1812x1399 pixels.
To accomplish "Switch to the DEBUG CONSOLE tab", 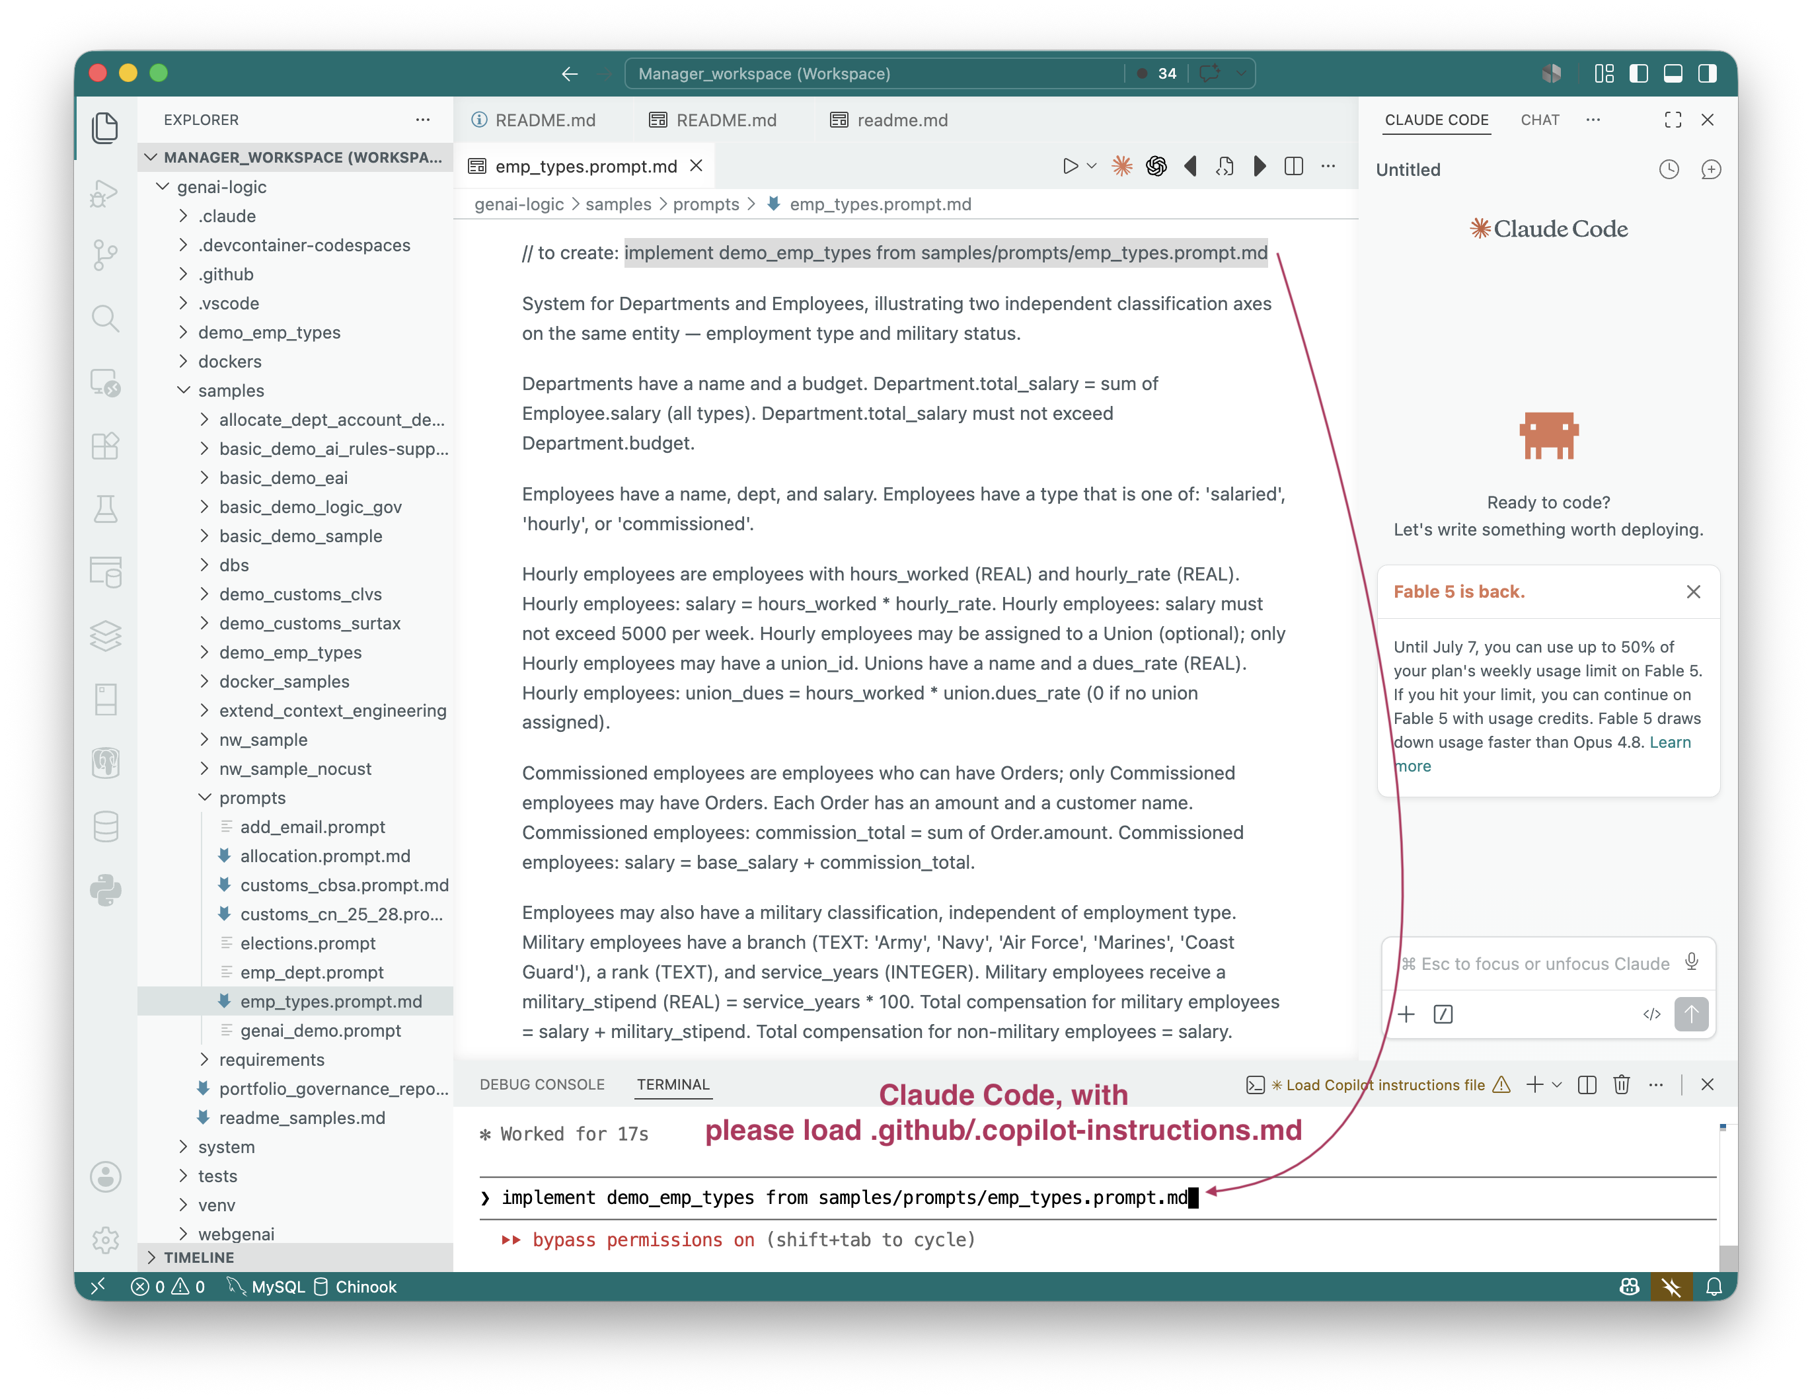I will click(542, 1084).
